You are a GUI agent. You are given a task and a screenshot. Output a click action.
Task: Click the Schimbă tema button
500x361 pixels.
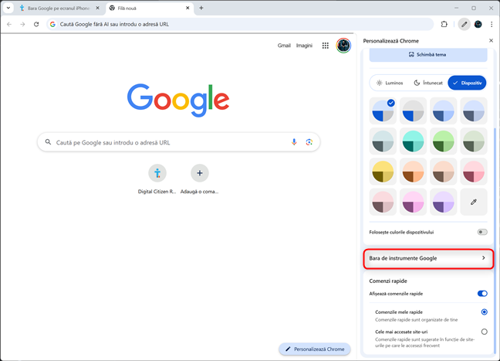pos(428,55)
